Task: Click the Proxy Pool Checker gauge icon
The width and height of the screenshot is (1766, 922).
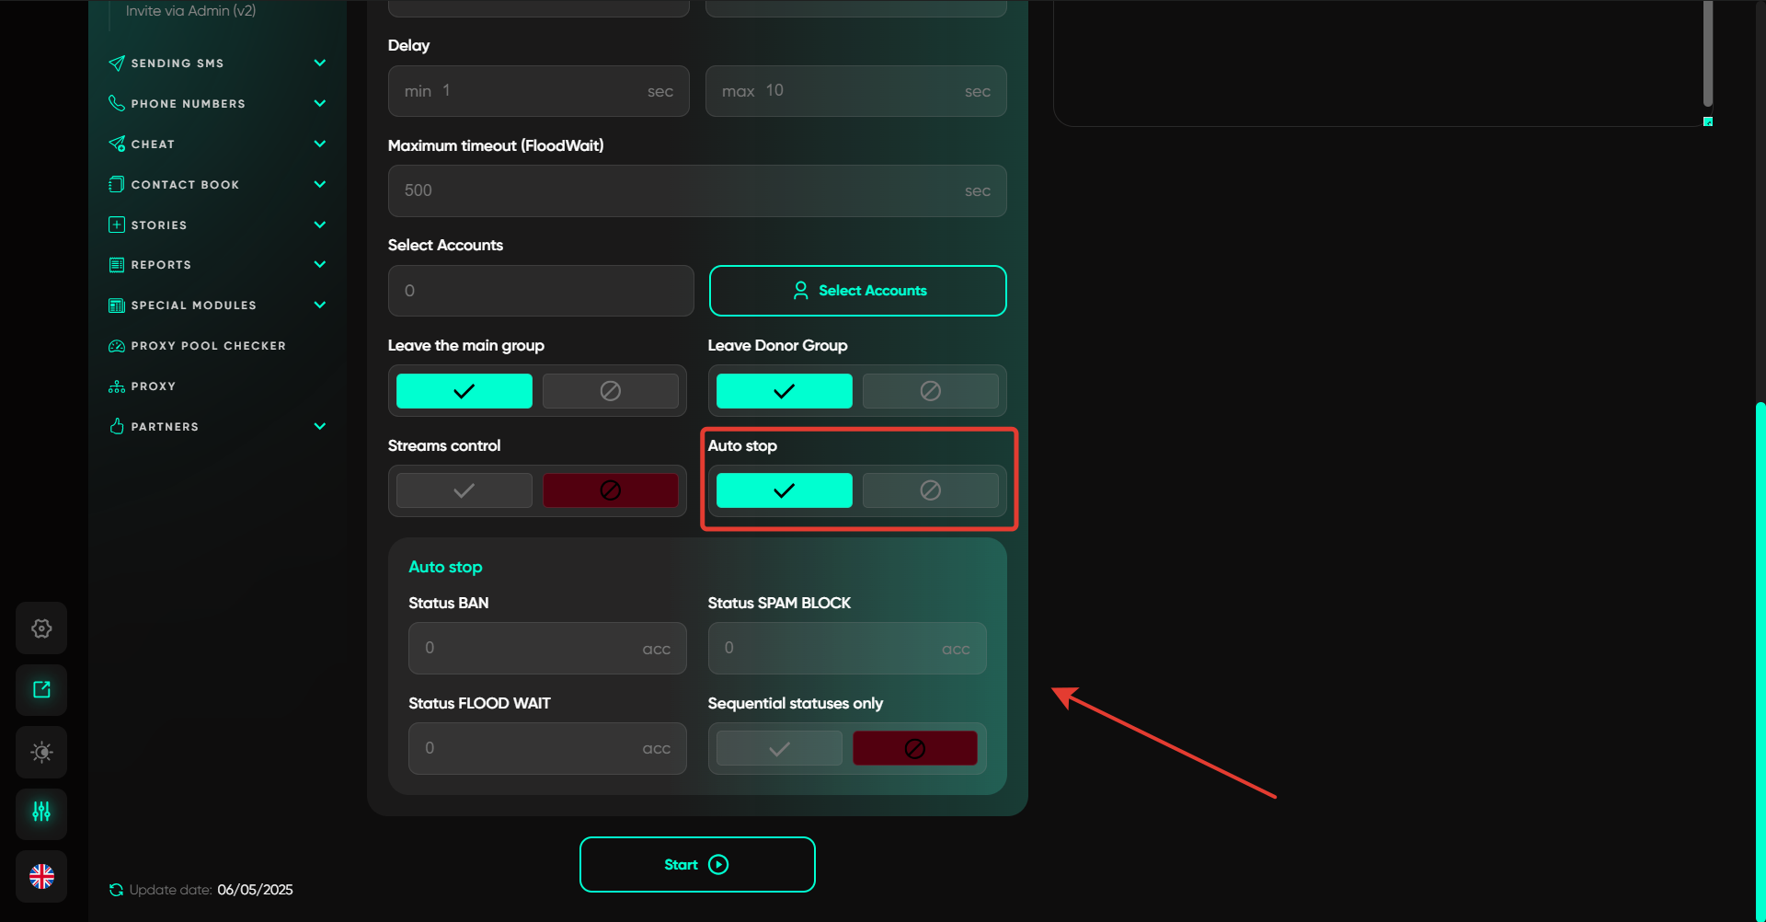Action: pos(117,346)
